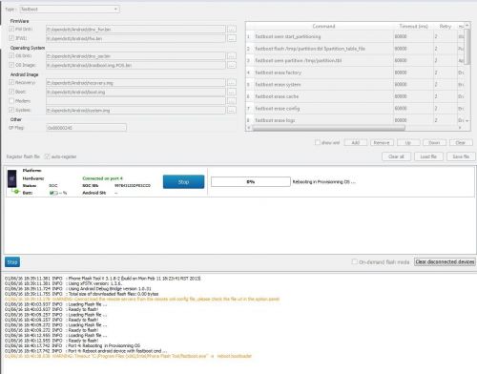Click the command table horizontal scrollbar

coord(328,128)
